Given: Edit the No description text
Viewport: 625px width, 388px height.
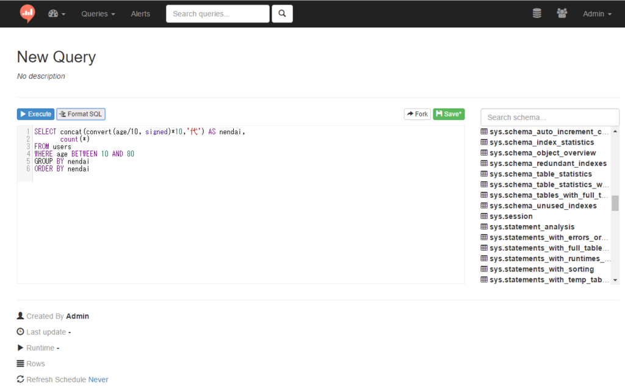Looking at the screenshot, I should click(x=41, y=76).
